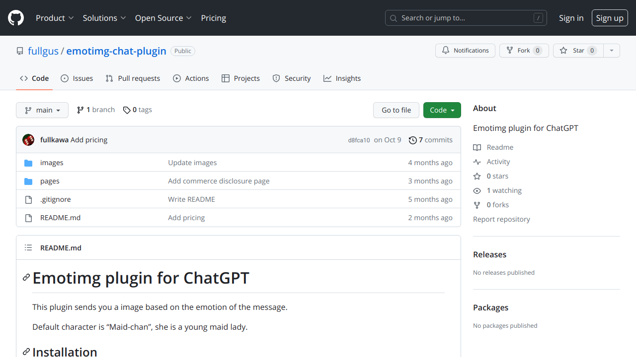The width and height of the screenshot is (636, 357).
Task: Open the GitHub homepage logo
Action: (x=16, y=18)
